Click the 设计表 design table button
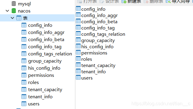Screen dimensions: 193x109 tap(109, 1)
